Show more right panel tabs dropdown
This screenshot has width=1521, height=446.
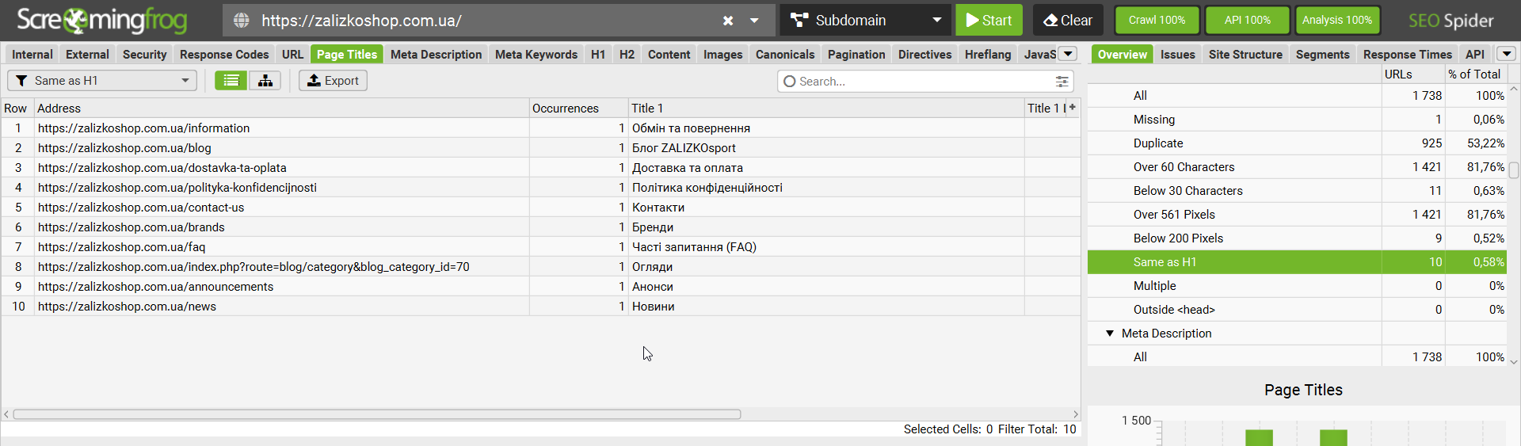[1506, 54]
